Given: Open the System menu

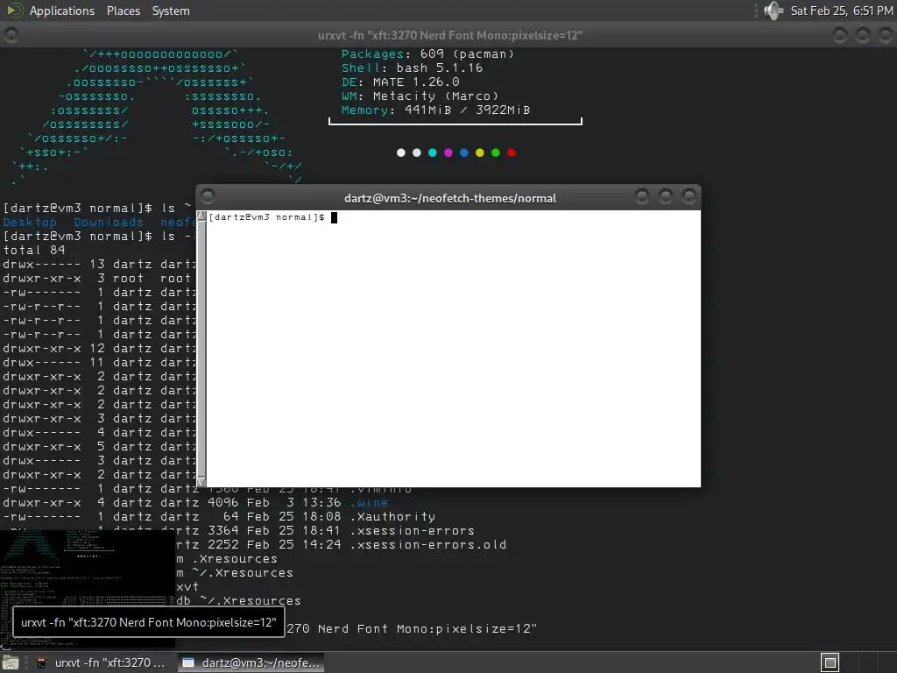Looking at the screenshot, I should coord(171,11).
